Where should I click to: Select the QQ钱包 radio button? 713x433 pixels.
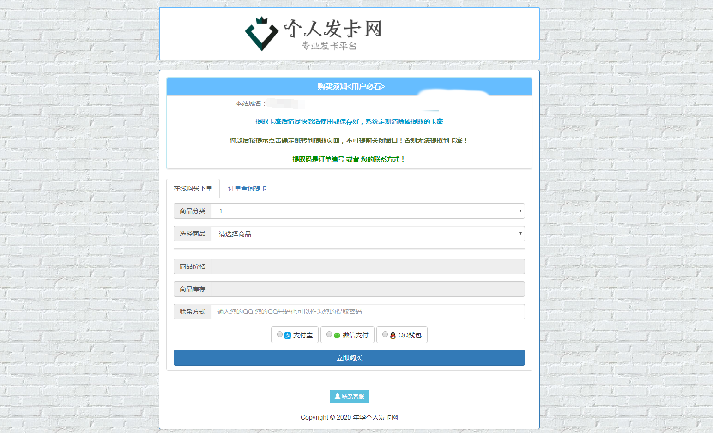(x=385, y=335)
